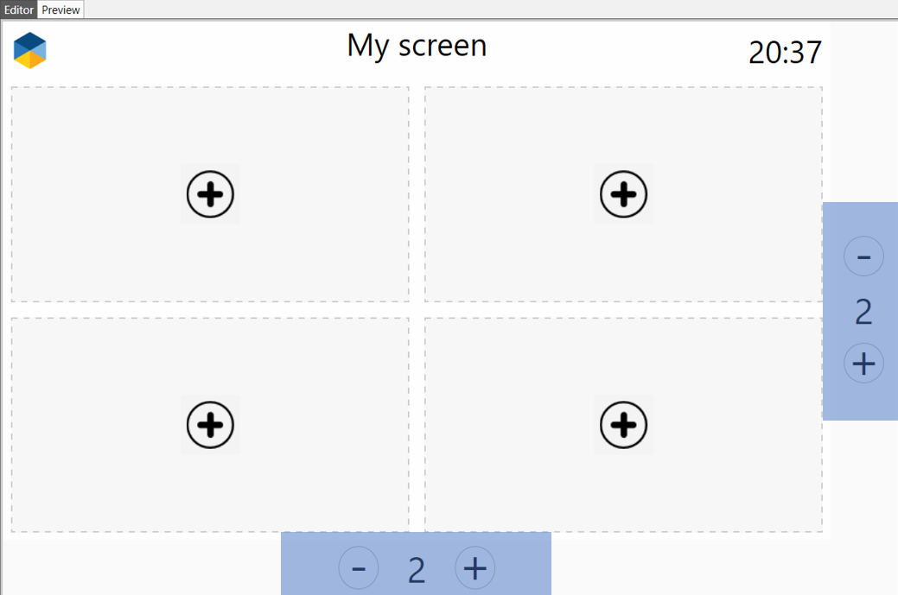Click the column count value 2 on bottom panel
The image size is (898, 595).
coord(417,570)
